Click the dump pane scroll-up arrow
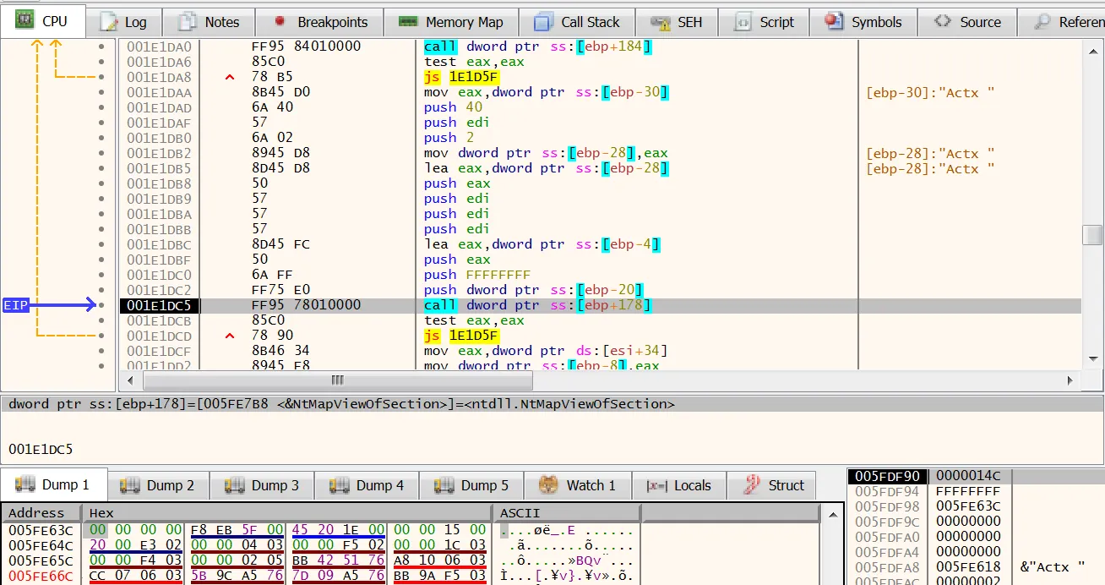The width and height of the screenshot is (1105, 585). 831,513
